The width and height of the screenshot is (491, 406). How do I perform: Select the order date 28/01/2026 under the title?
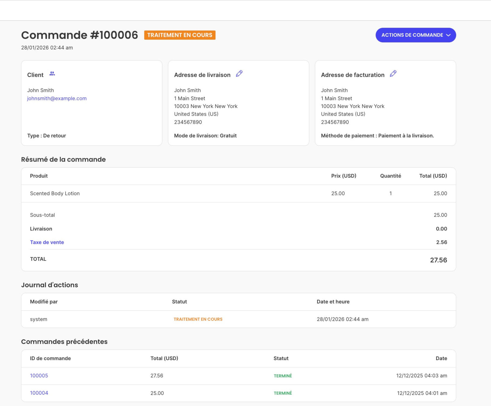pyautogui.click(x=47, y=48)
